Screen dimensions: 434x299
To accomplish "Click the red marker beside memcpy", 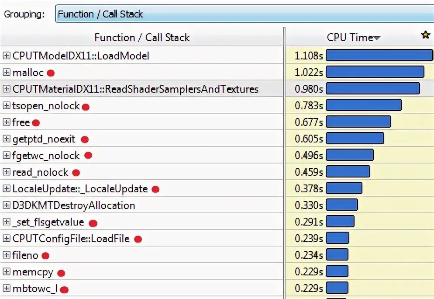I will tap(61, 273).
